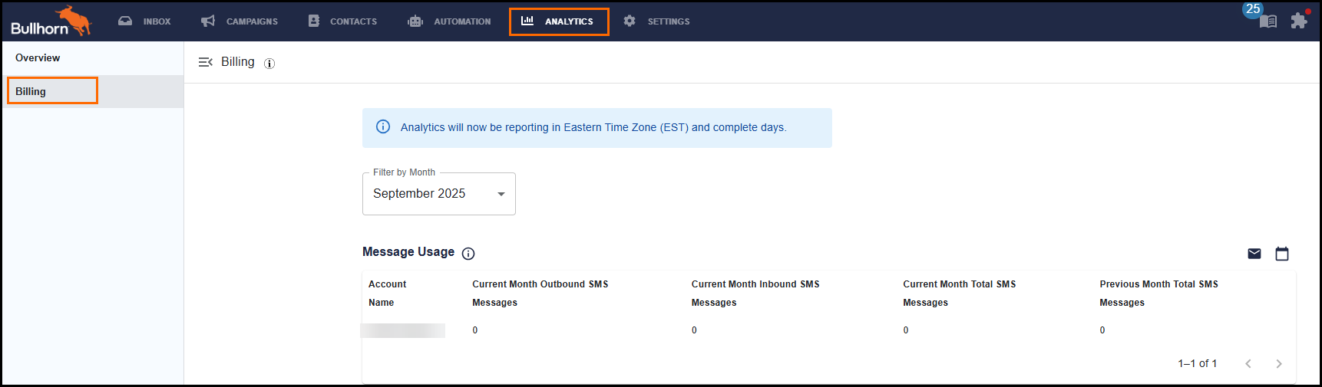Viewport: 1322px width, 387px height.
Task: Open the Contacts section
Action: point(342,21)
